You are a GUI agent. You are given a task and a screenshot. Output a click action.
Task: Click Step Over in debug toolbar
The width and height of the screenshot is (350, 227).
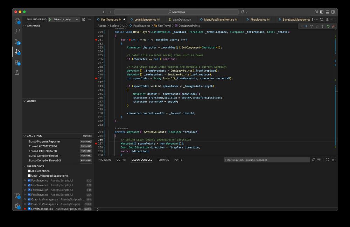pyautogui.click(x=311, y=26)
